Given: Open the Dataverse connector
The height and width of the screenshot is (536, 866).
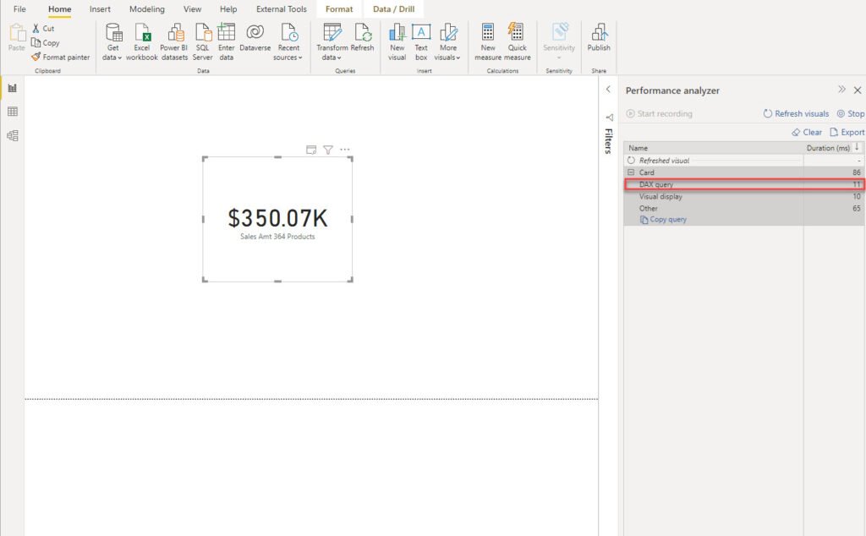Looking at the screenshot, I should [255, 39].
